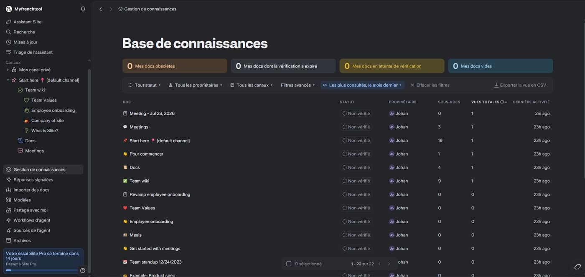Click the Myfrenchtool workspace logo
This screenshot has height=277, width=585.
point(9,9)
